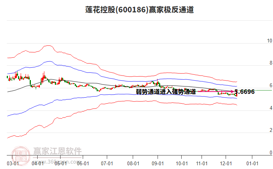The height and width of the screenshot is (169, 273).
Task: Click the 10-01 date label
Action: pos(182,163)
